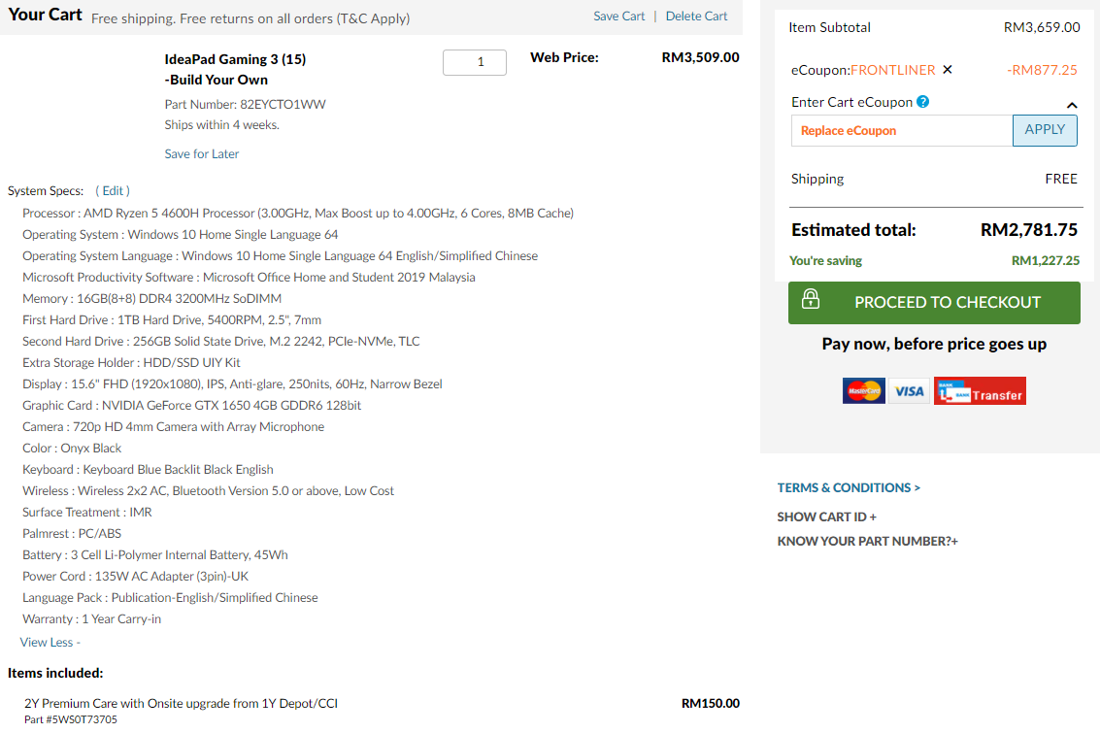
Task: Expand Know Your Part Number section
Action: [x=867, y=542]
